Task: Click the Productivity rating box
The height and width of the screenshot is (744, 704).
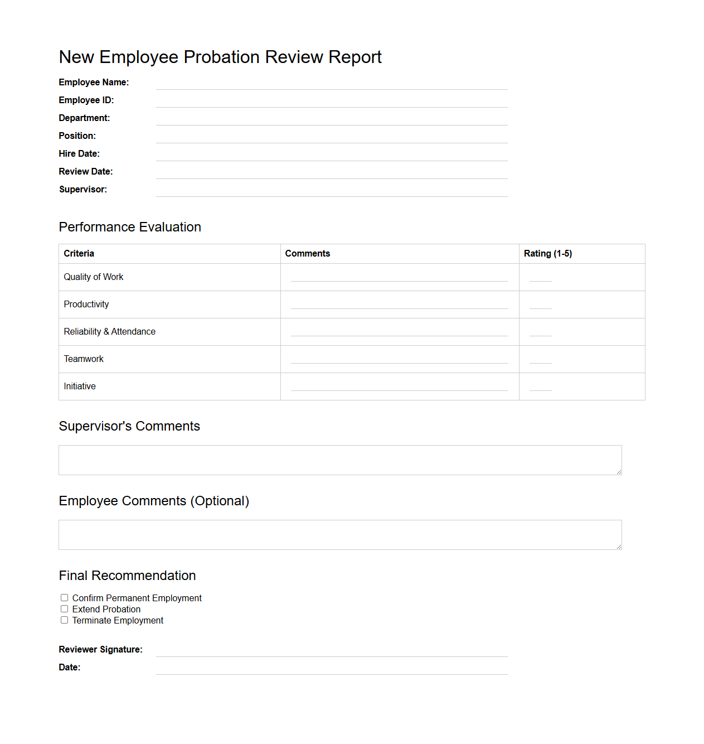Action: click(x=540, y=307)
